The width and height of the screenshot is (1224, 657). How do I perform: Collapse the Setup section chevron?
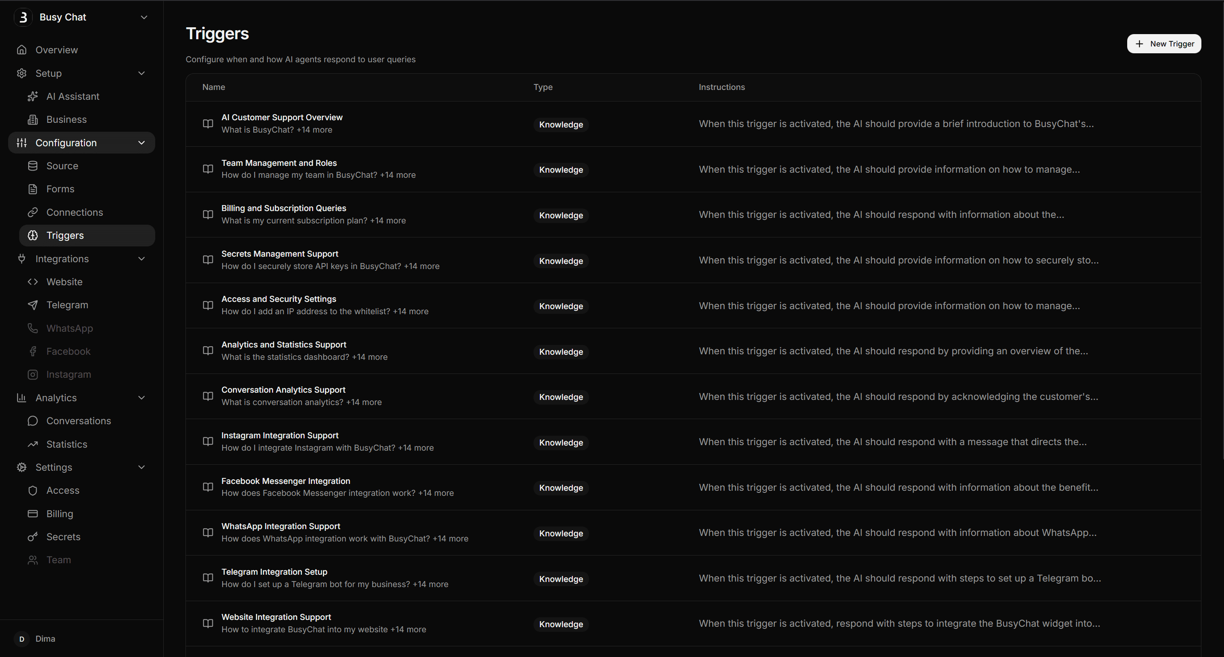pos(141,73)
